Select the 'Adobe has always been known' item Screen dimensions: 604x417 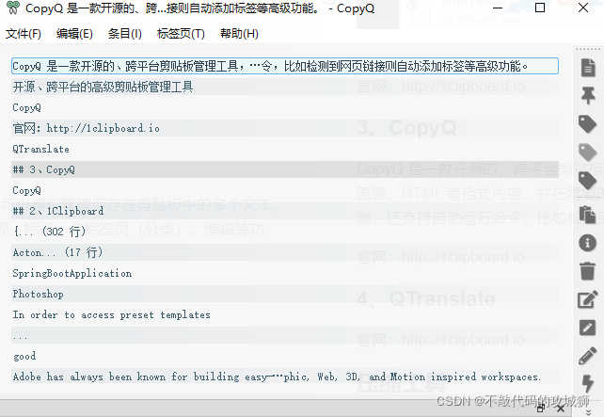[285, 377]
